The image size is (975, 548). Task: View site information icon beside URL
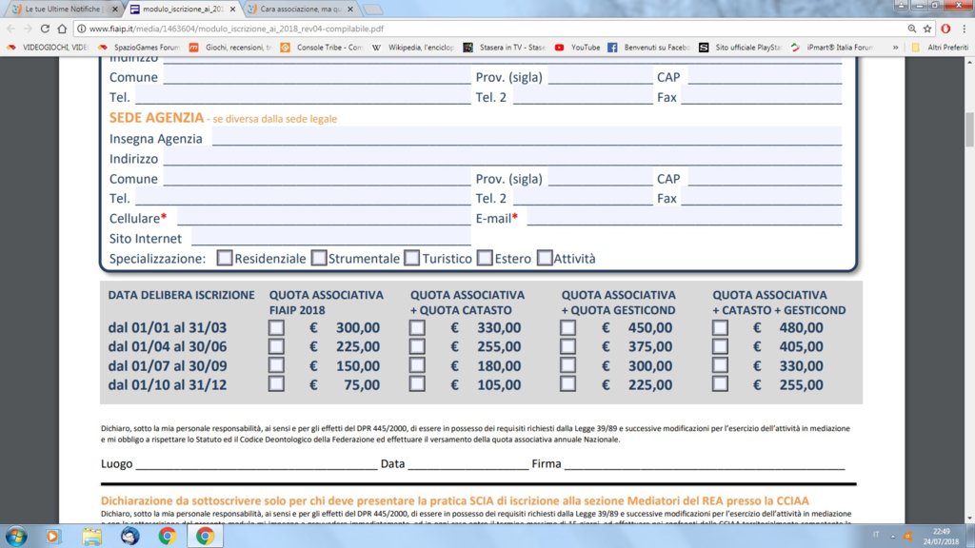click(82, 29)
